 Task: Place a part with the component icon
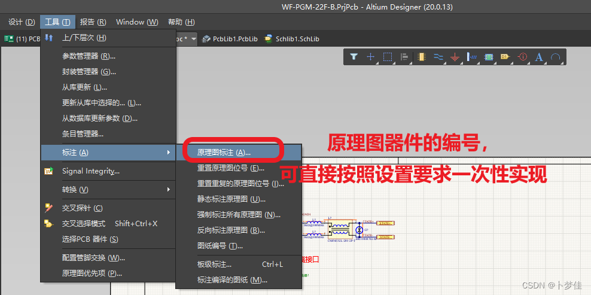421,57
